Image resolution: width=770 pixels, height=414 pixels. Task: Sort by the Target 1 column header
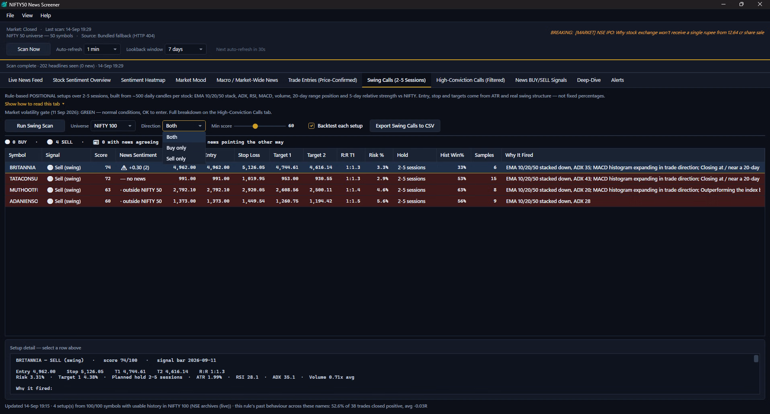pyautogui.click(x=286, y=155)
